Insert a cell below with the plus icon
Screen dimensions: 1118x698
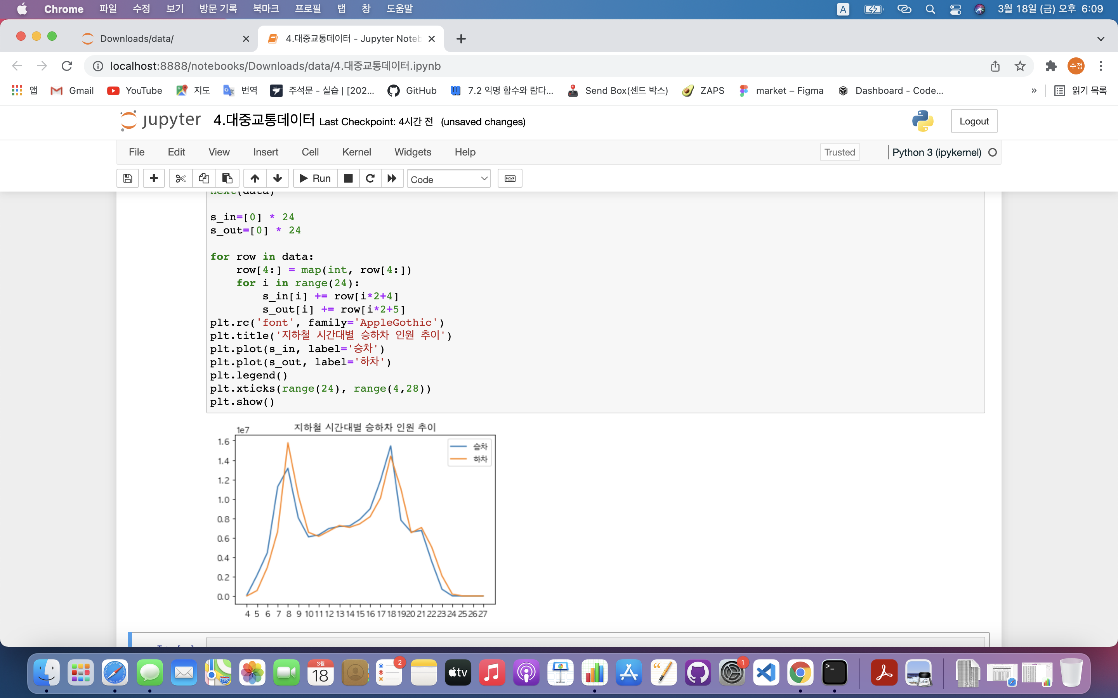coord(154,179)
